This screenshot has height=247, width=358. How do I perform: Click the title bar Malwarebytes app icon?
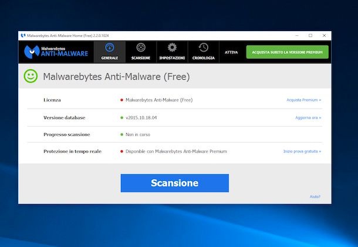coord(23,36)
